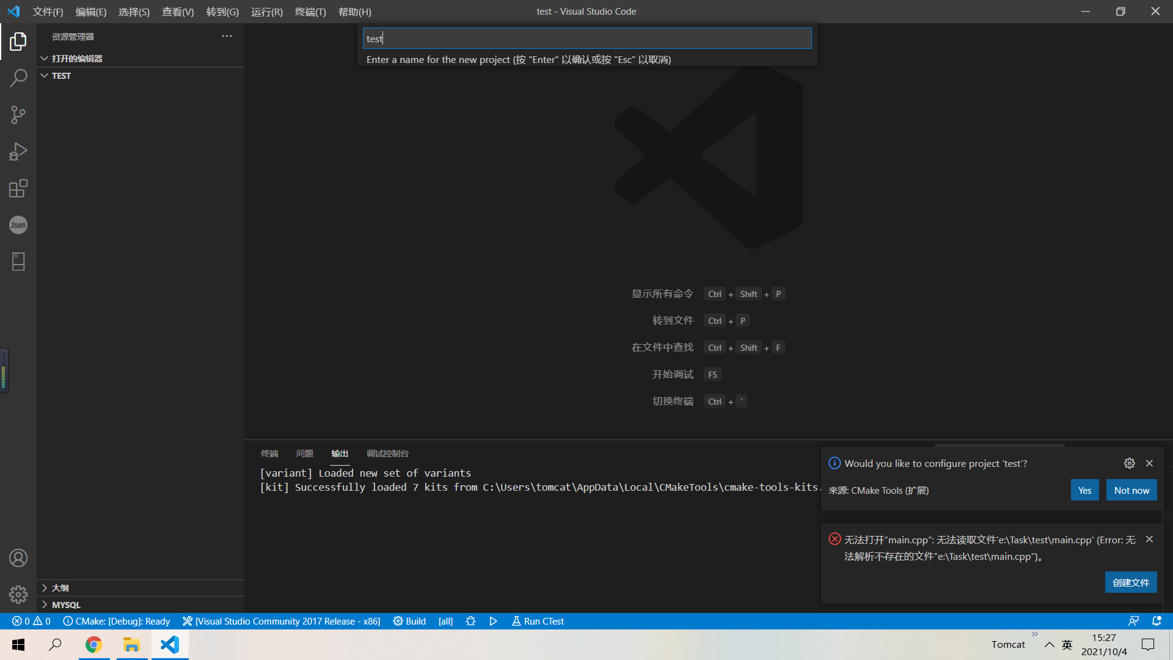1173x660 pixels.
Task: Open the Manage settings gear in the activity bar
Action: (18, 594)
